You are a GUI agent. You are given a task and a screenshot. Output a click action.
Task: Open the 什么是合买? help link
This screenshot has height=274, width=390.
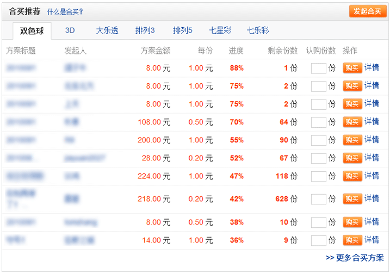[65, 11]
